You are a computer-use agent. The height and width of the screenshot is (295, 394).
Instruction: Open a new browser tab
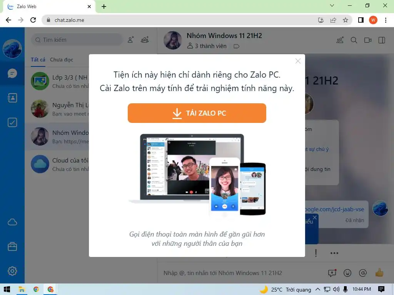(104, 7)
